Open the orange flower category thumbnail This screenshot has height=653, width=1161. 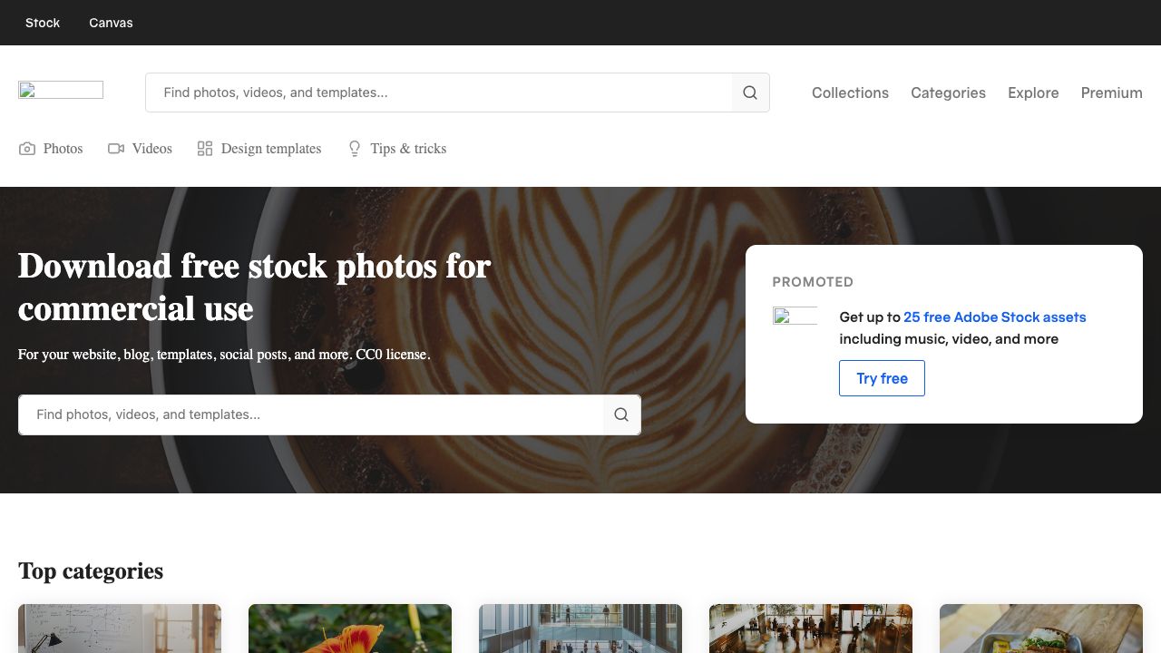(x=350, y=629)
